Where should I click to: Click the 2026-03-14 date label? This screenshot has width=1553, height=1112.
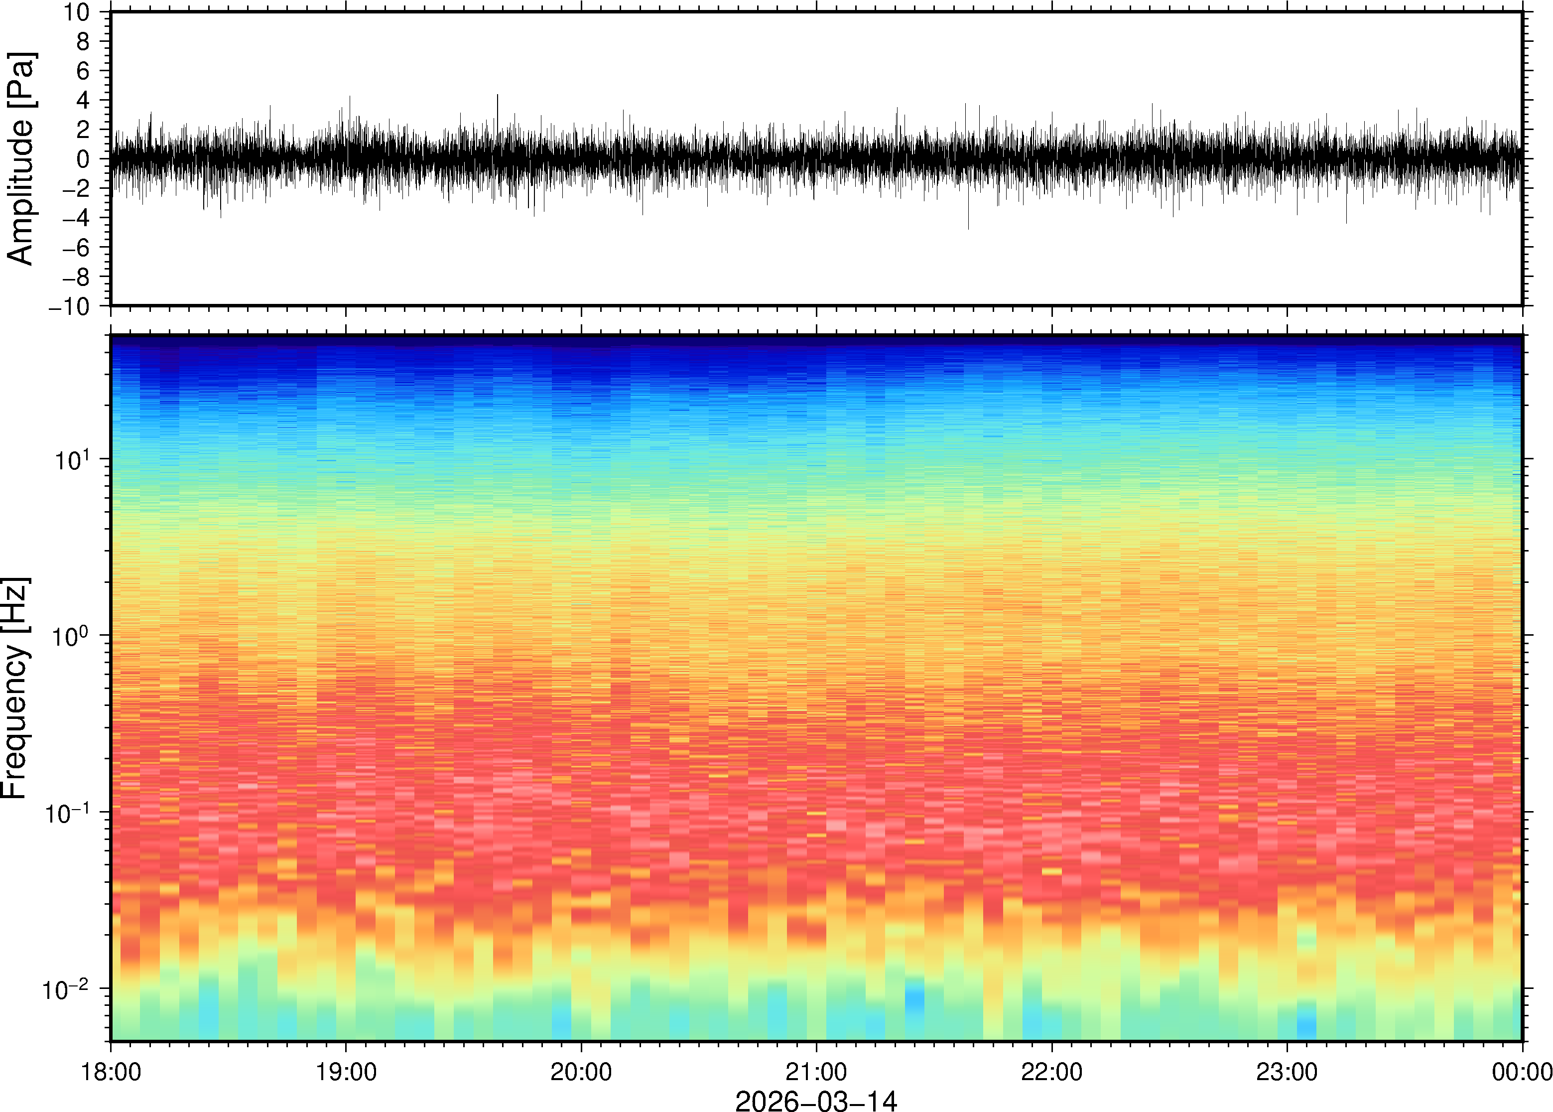[x=815, y=1101]
